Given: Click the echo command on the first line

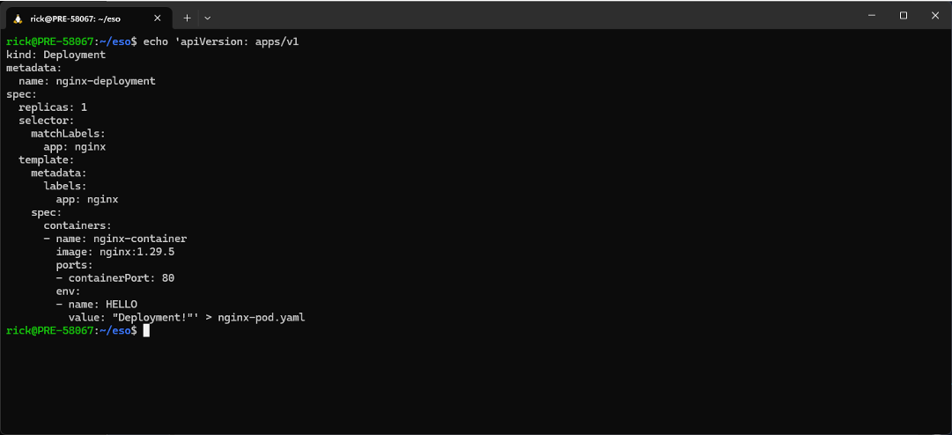Looking at the screenshot, I should tap(155, 42).
